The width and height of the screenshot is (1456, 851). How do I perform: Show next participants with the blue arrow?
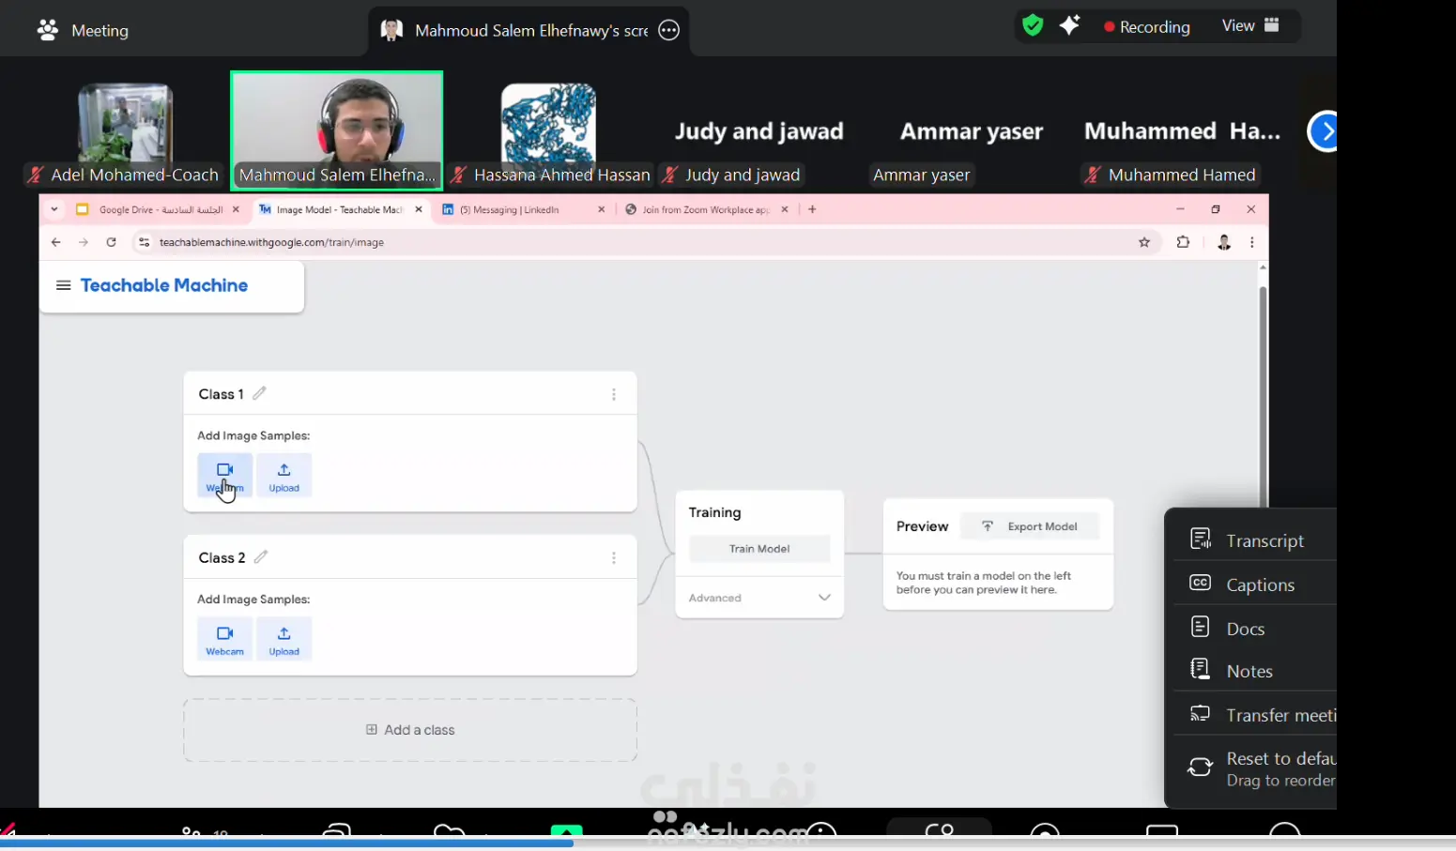(1323, 131)
